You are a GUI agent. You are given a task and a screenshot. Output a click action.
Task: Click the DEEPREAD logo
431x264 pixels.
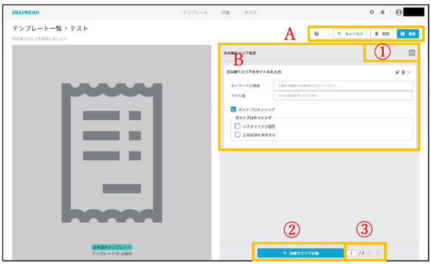pos(25,12)
